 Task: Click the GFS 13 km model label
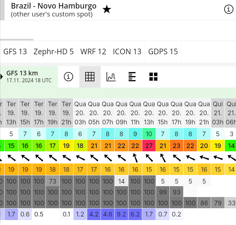(x=22, y=73)
